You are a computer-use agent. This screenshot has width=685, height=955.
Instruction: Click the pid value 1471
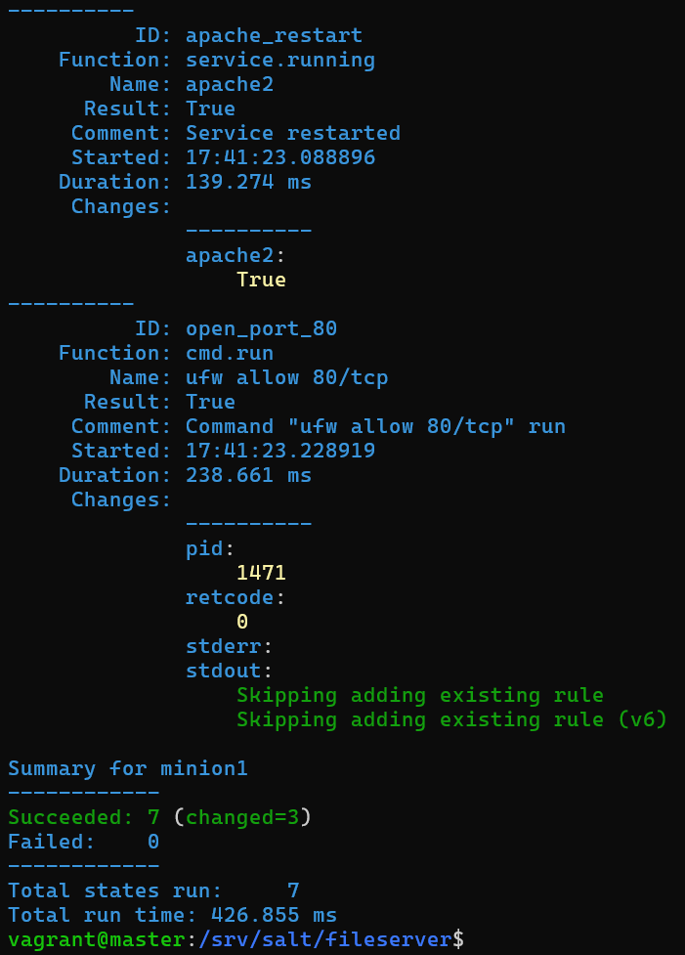point(261,574)
